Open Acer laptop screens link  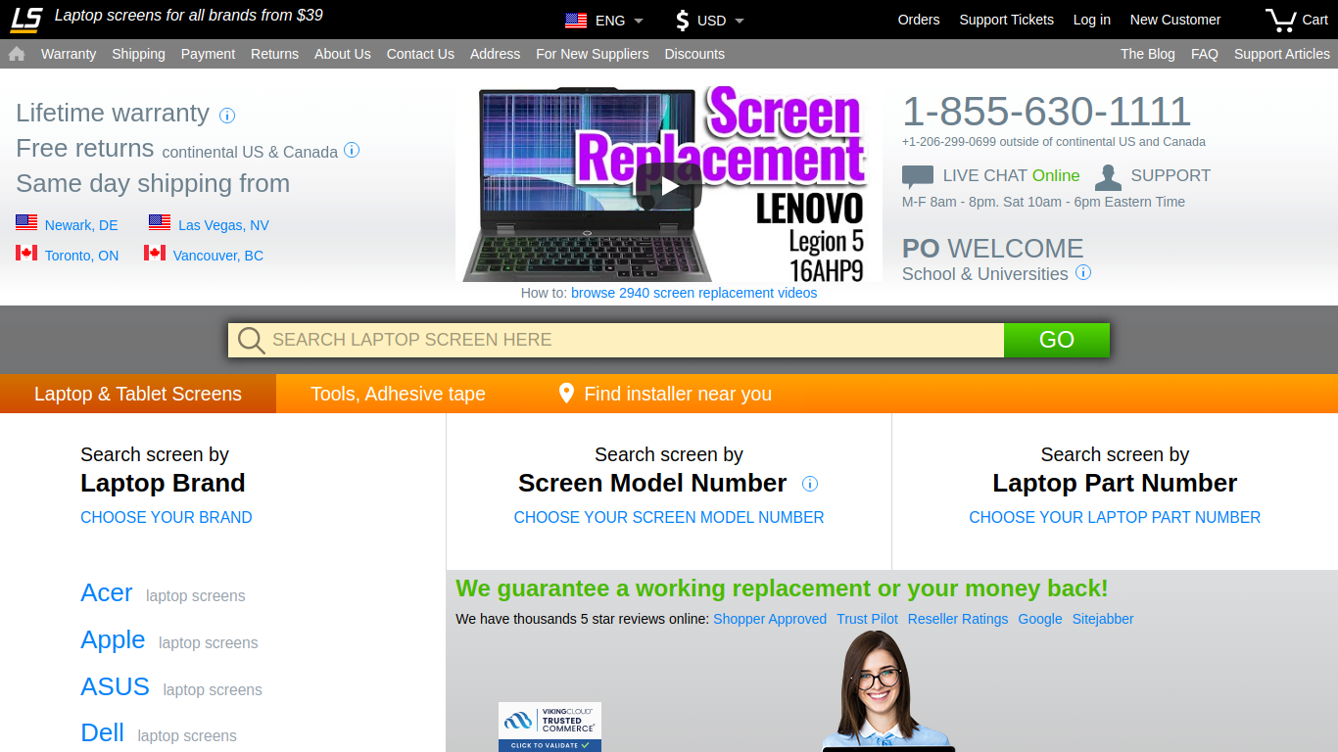[x=163, y=593]
